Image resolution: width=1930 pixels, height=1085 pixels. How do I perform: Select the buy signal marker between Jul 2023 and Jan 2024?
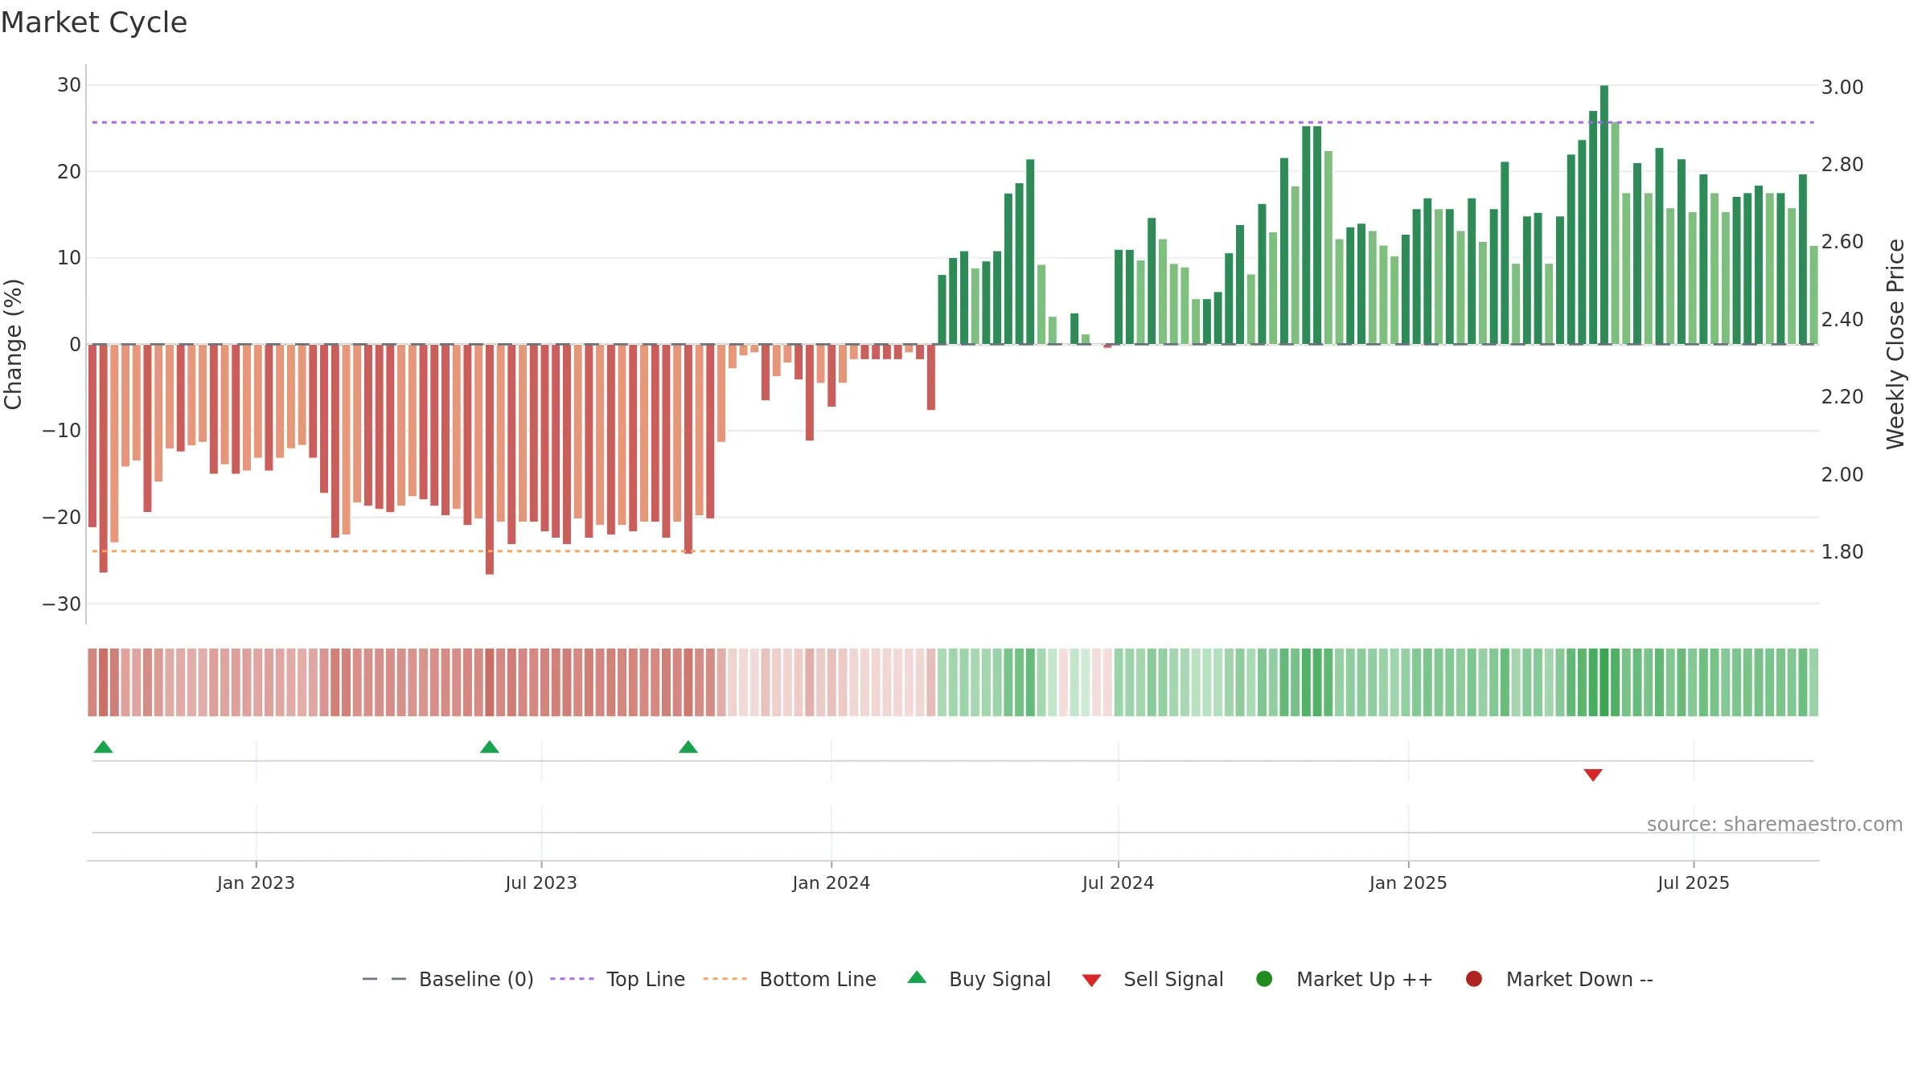tap(688, 747)
